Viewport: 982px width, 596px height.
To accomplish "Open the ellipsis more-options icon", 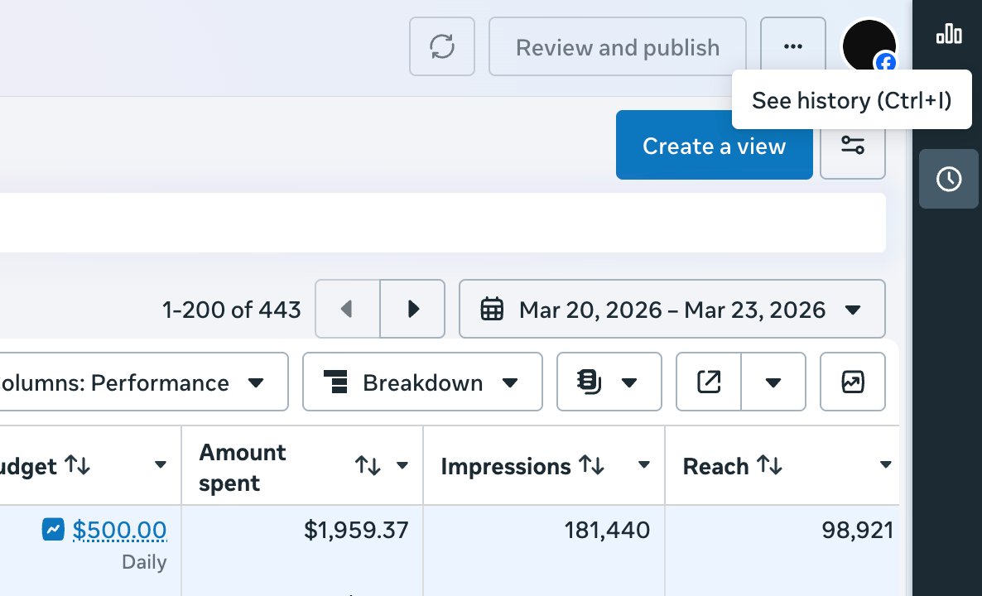I will pyautogui.click(x=792, y=46).
